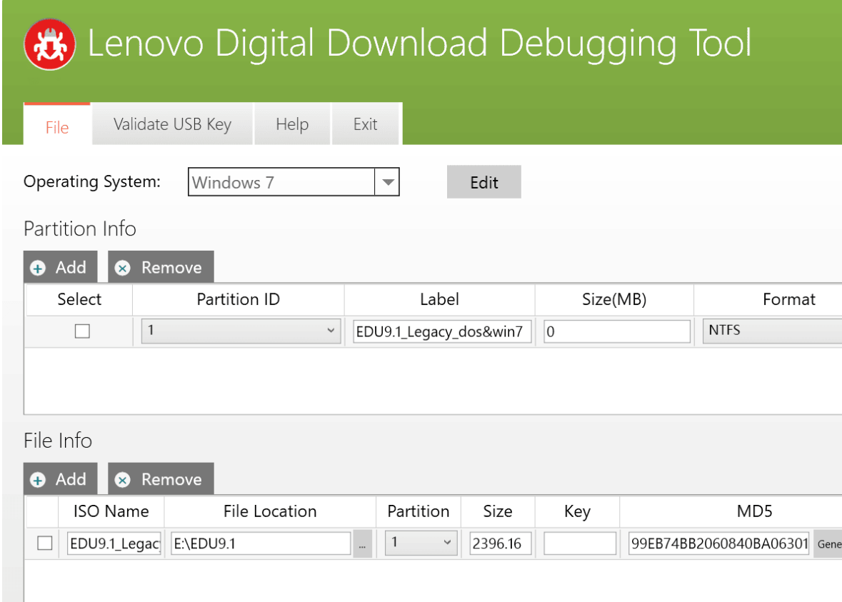Click the Key column header

point(577,511)
